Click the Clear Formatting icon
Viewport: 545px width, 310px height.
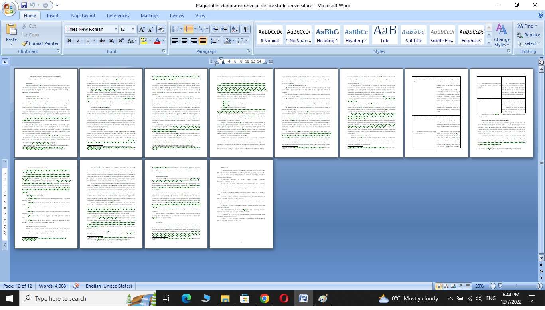161,29
